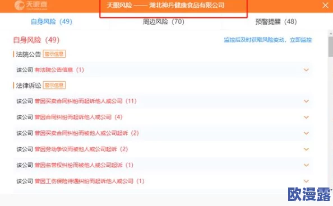The height and width of the screenshot is (206, 333).
Task: Click text 有法院公告信息 (1)
Action: pyautogui.click(x=59, y=70)
